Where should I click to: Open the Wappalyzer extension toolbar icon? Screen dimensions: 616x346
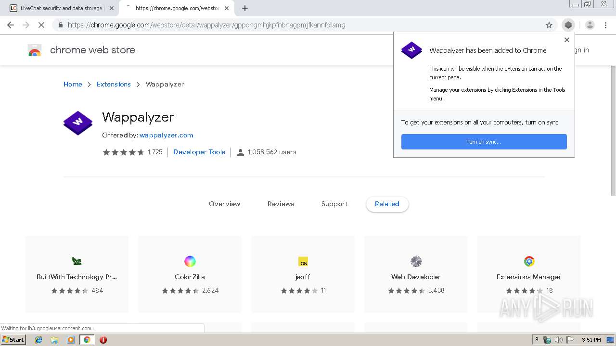tap(568, 25)
